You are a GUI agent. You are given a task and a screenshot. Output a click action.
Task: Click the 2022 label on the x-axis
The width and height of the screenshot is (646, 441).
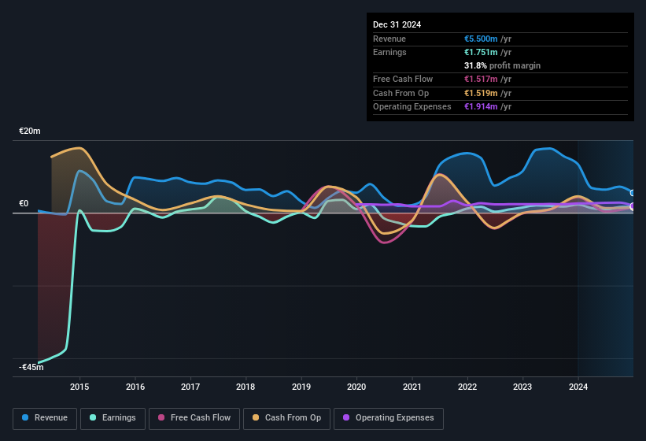tap(467, 387)
